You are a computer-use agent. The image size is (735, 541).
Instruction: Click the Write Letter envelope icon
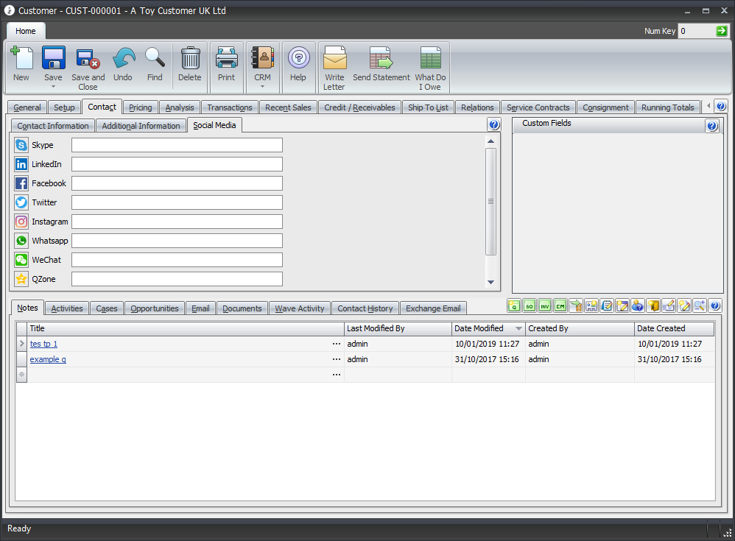tap(334, 59)
